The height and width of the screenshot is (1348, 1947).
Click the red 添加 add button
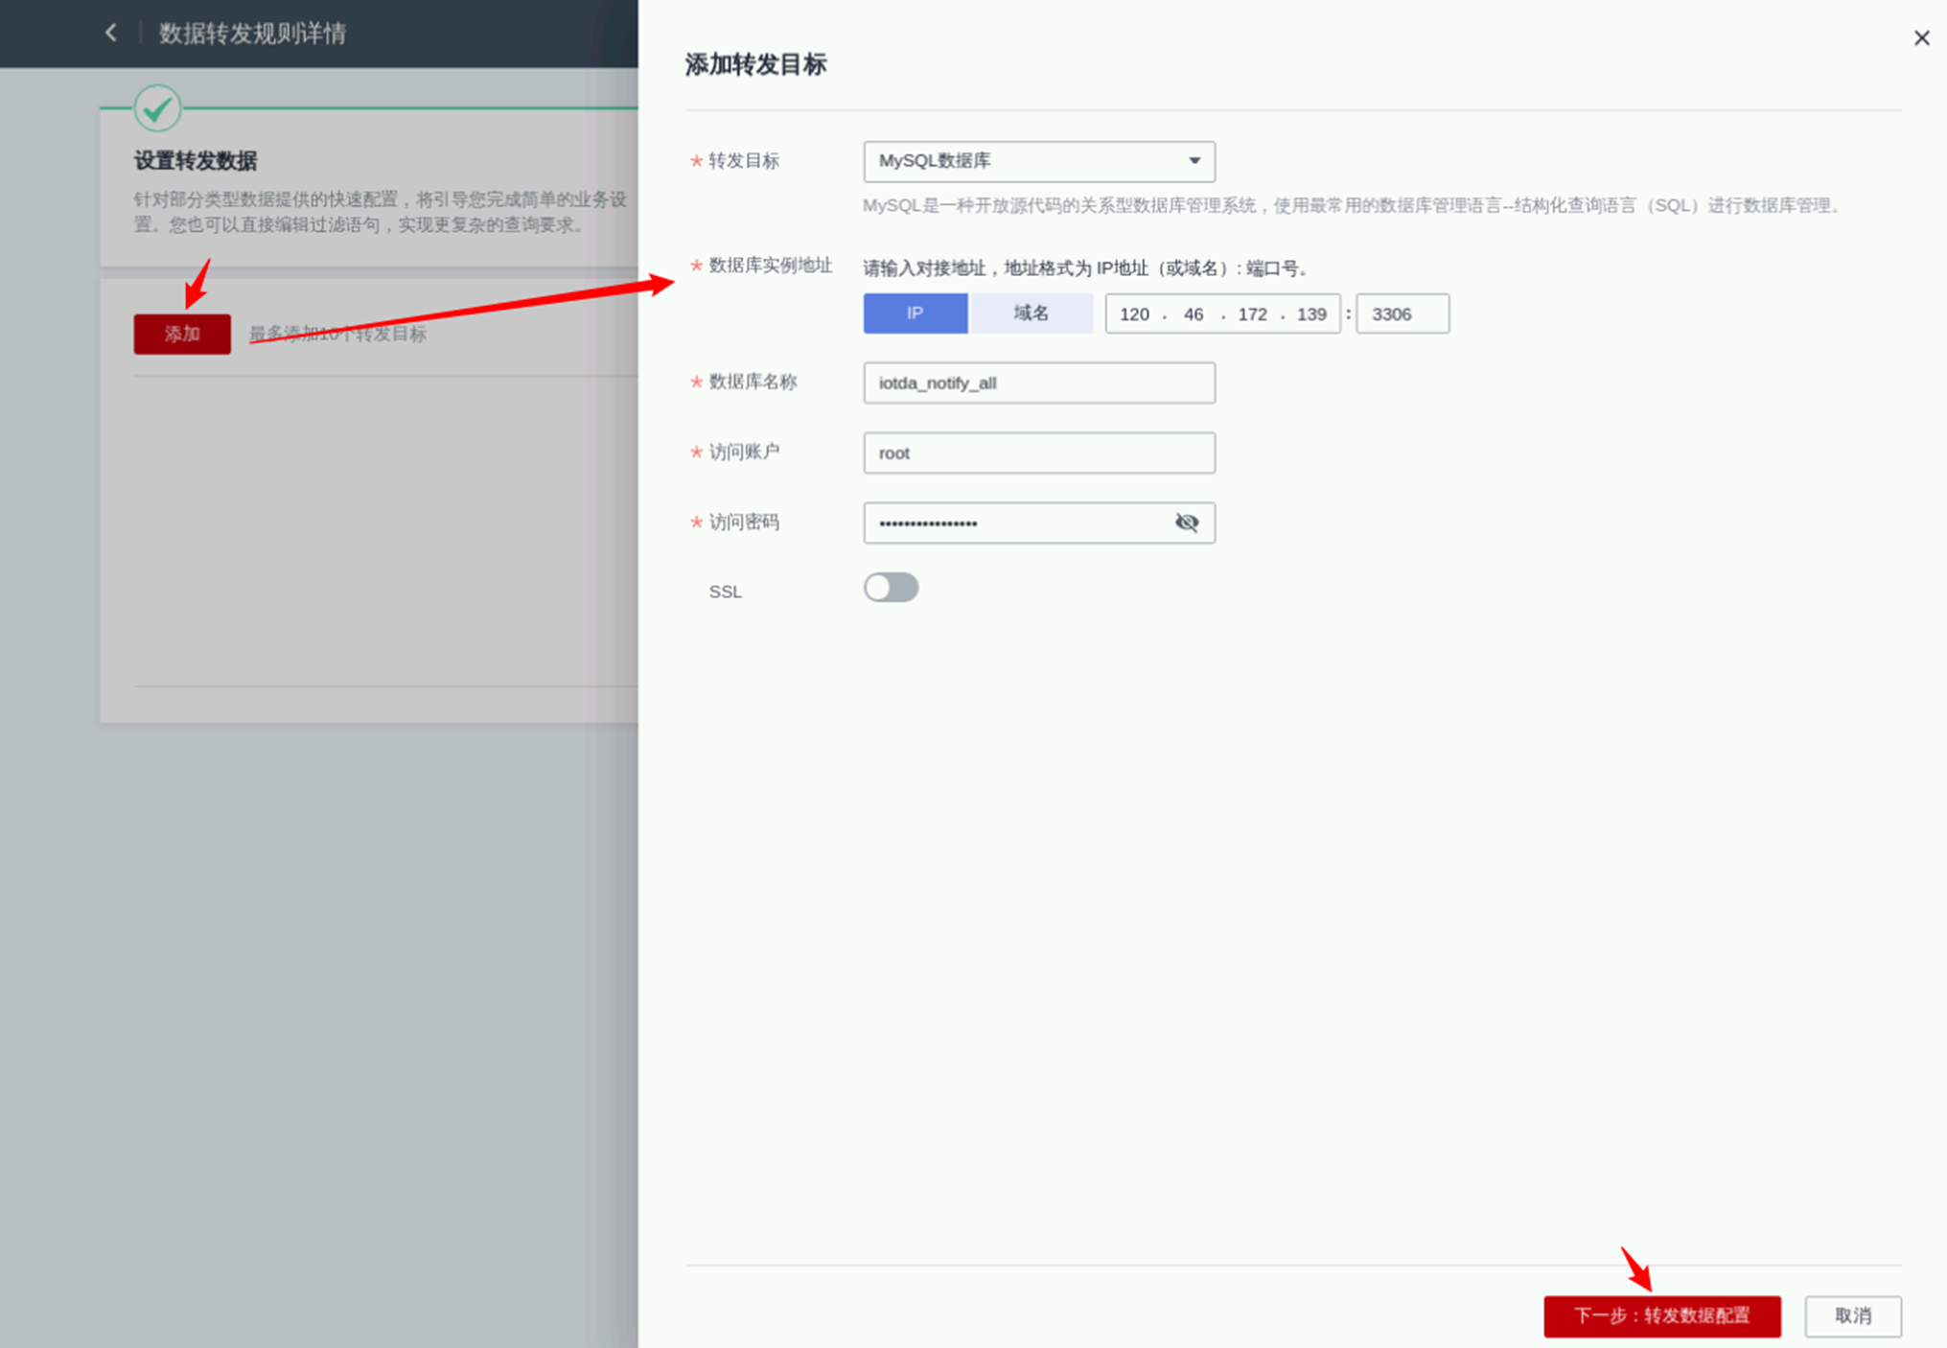point(182,334)
